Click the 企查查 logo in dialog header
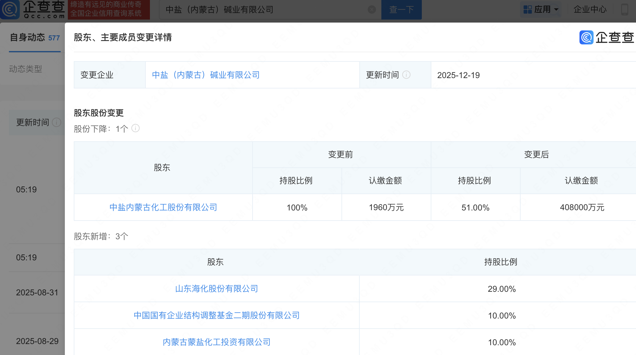Screen dimensions: 636x355 click(607, 37)
